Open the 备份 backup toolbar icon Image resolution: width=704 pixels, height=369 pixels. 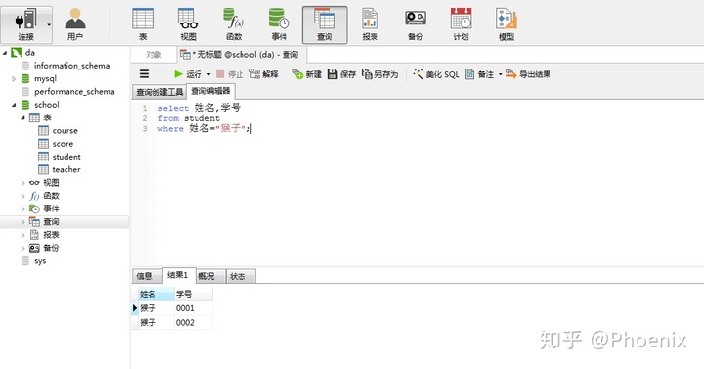coord(416,24)
